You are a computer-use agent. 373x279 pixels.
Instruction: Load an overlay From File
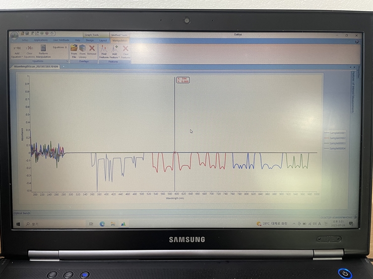click(x=74, y=49)
